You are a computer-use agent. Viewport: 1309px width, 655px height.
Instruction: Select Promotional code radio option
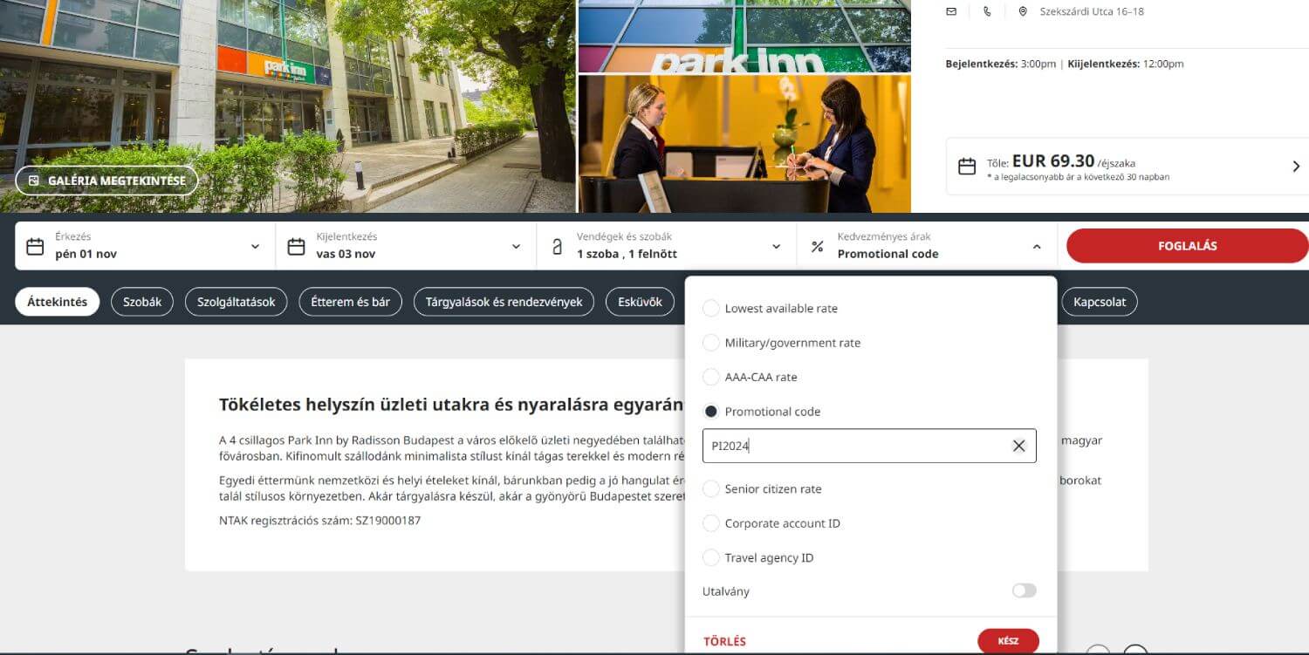coord(711,412)
